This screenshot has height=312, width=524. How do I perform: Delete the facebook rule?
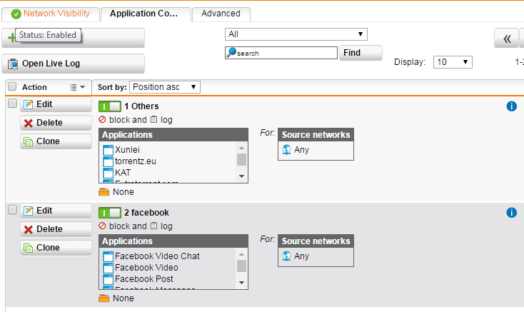tap(56, 229)
